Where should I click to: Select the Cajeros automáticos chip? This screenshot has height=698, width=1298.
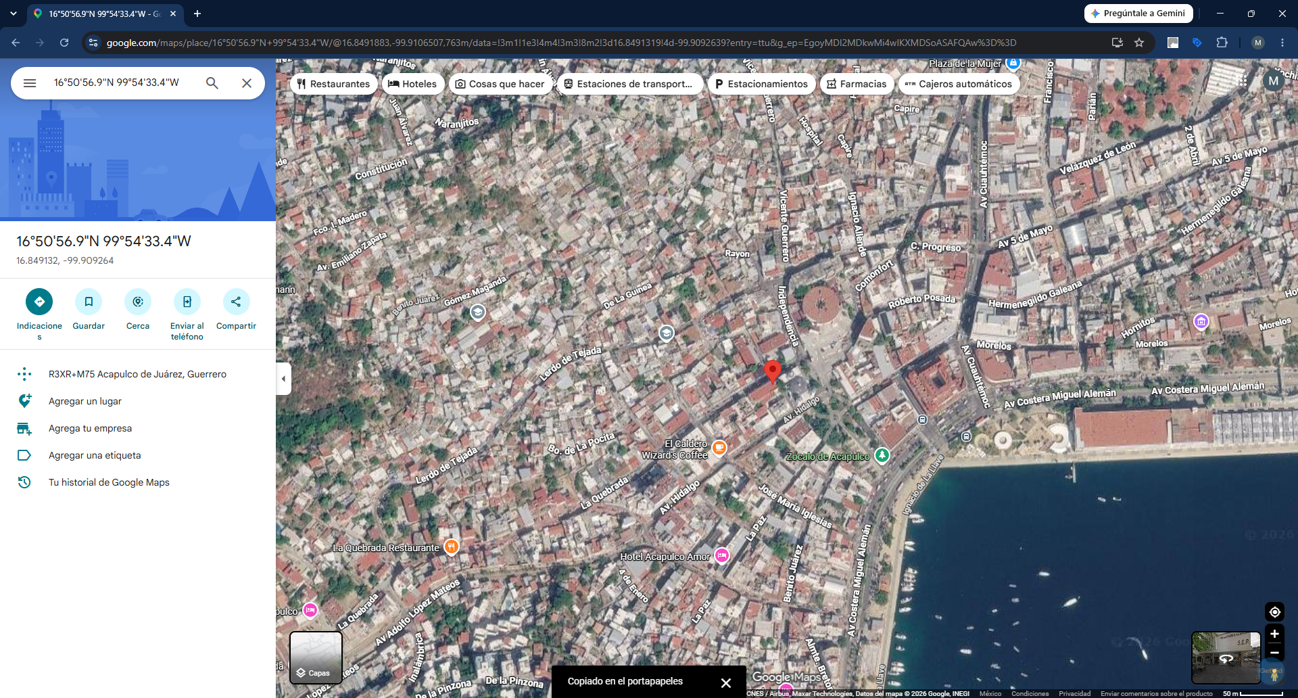[959, 84]
